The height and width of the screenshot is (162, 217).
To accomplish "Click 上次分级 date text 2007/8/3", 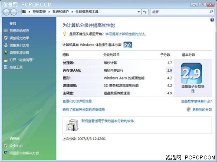I will (85, 139).
